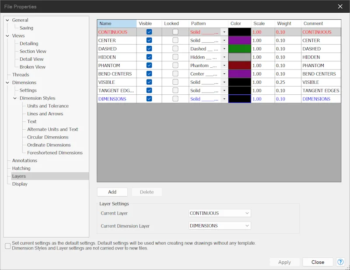Toggle visibility checkbox for CENTER layer

pos(149,40)
